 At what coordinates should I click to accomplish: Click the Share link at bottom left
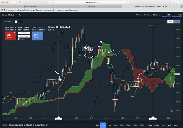pyautogui.click(x=5, y=125)
